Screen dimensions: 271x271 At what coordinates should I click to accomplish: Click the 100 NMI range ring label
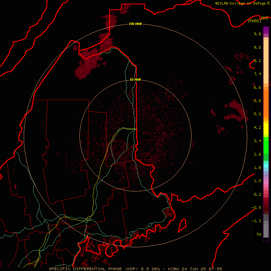point(135,24)
